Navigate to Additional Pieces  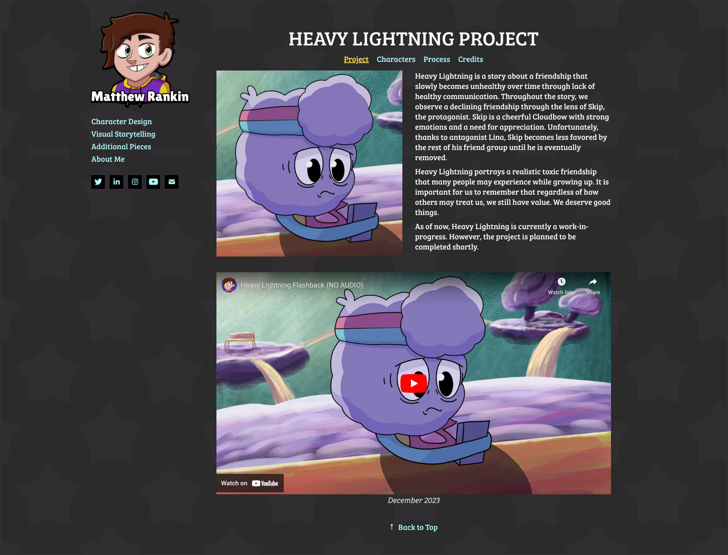[121, 146]
